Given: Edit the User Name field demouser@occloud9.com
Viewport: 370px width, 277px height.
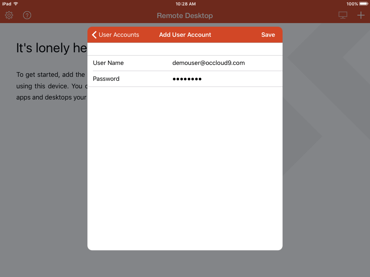Looking at the screenshot, I should pyautogui.click(x=208, y=63).
